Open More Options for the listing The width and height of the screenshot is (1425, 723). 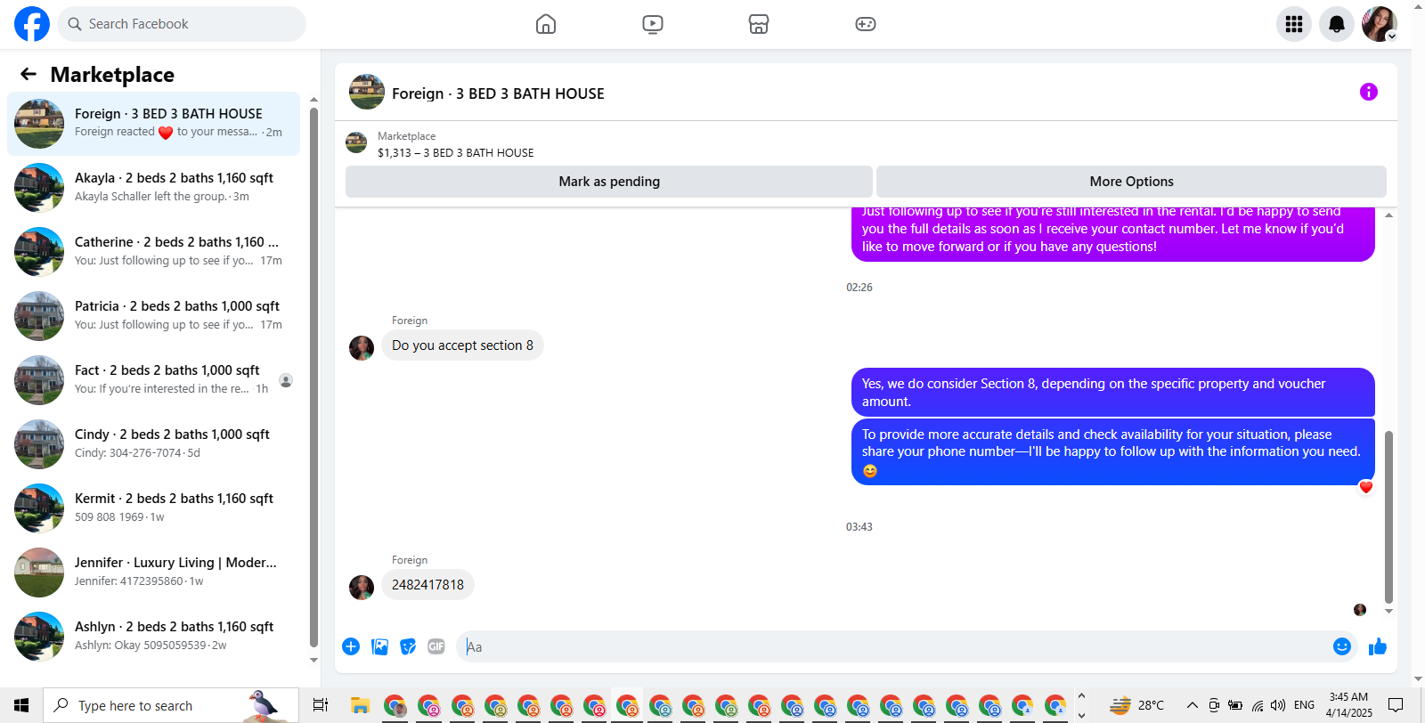click(1131, 182)
